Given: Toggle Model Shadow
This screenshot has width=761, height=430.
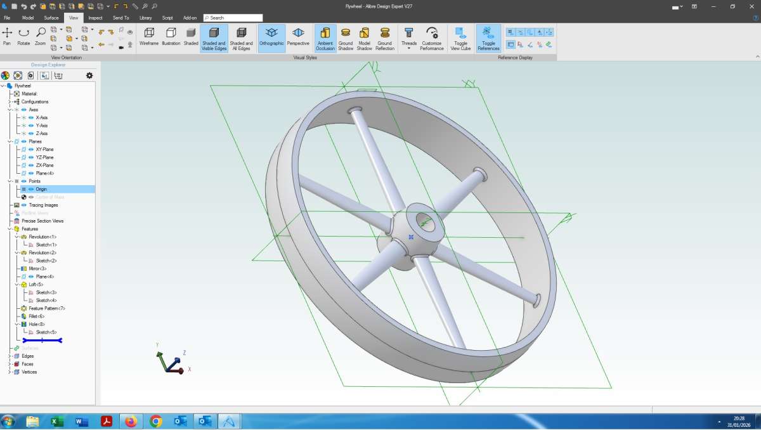Looking at the screenshot, I should pos(365,38).
